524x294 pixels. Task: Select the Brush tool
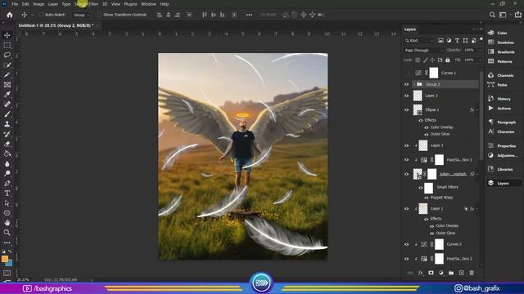7,114
